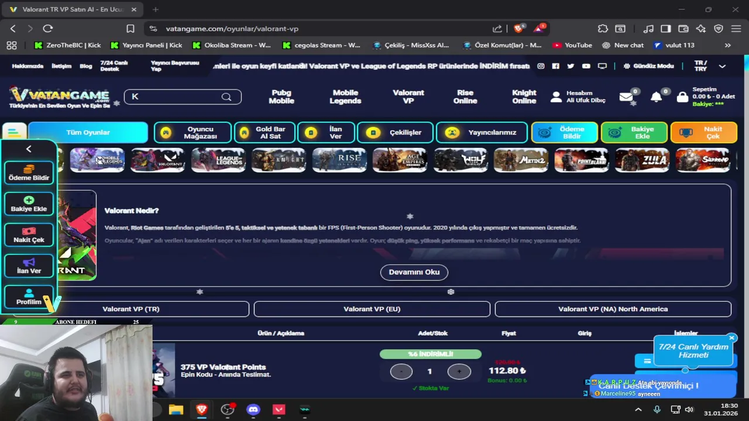The image size is (749, 421).
Task: Toggle Gündüz Modu day mode
Action: click(x=648, y=66)
